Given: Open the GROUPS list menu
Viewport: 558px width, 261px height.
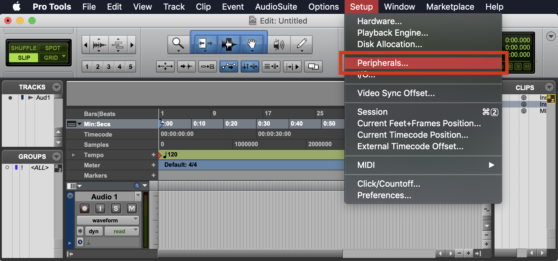Looking at the screenshot, I should pos(57,156).
